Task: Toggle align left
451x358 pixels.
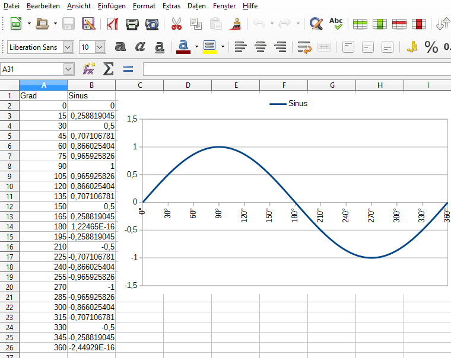Action: coord(241,47)
